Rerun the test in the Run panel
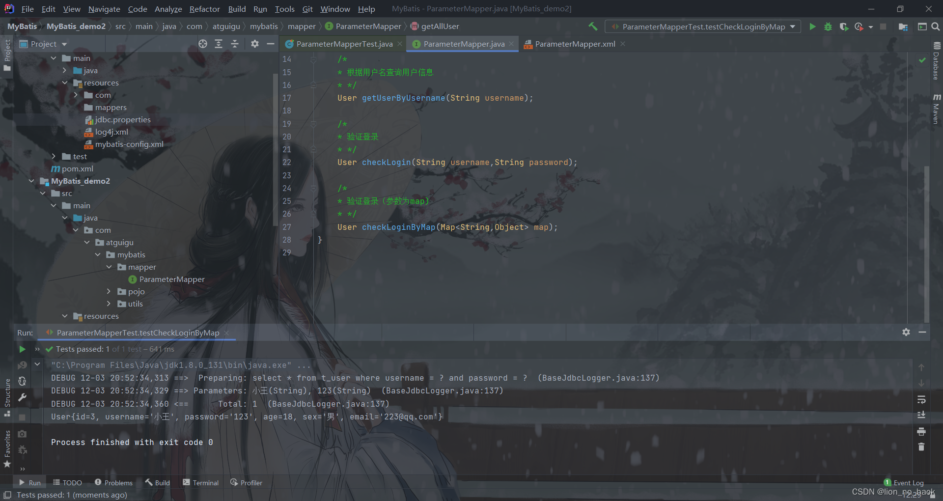This screenshot has height=501, width=943. 22,349
